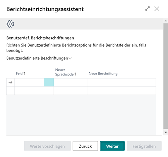Go back with the Zurück button
Image resolution: width=168 pixels, height=157 pixels.
point(85,146)
